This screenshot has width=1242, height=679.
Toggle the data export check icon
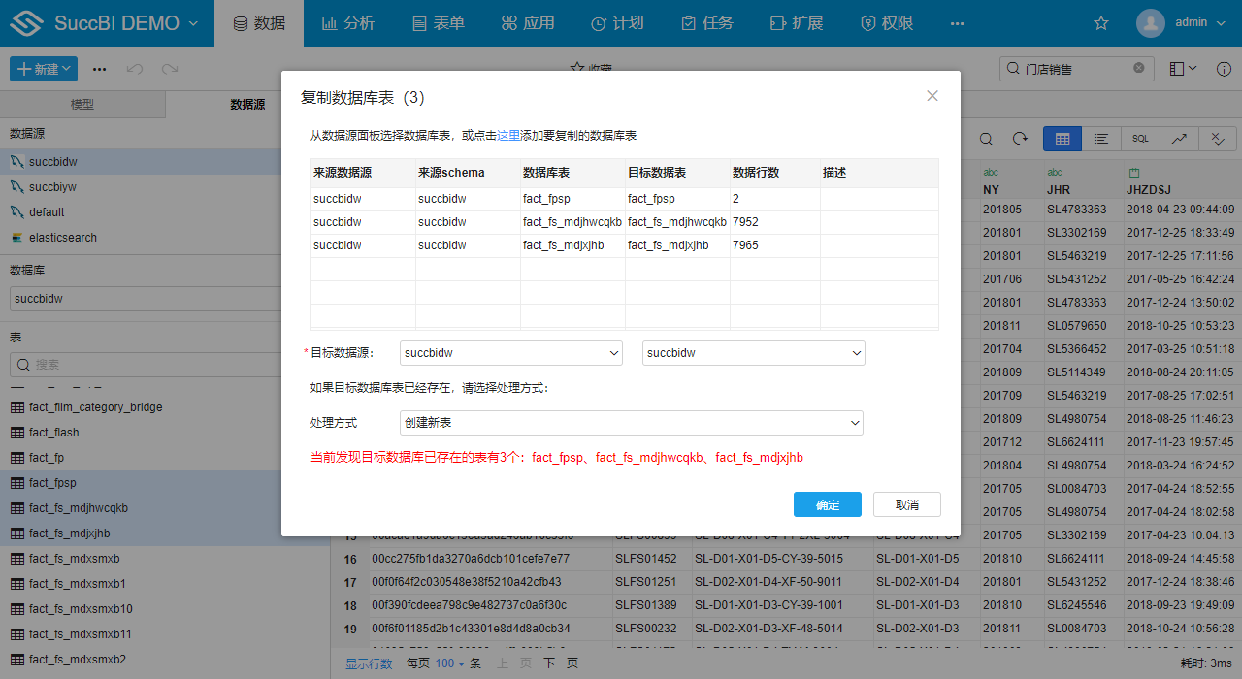tap(1218, 139)
